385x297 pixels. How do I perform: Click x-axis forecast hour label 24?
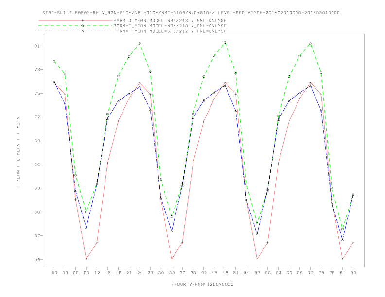[x=140, y=273]
